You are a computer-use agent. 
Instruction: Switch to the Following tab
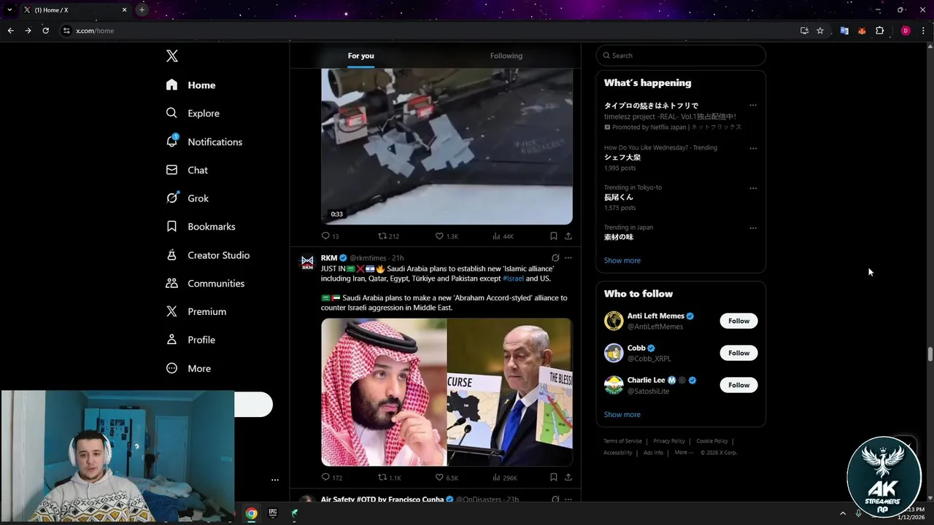point(506,55)
